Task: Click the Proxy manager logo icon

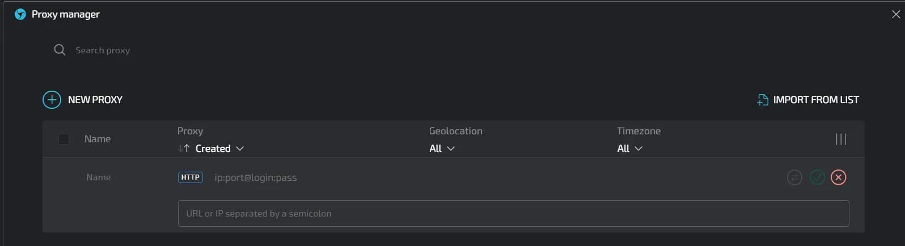Action: (20, 14)
